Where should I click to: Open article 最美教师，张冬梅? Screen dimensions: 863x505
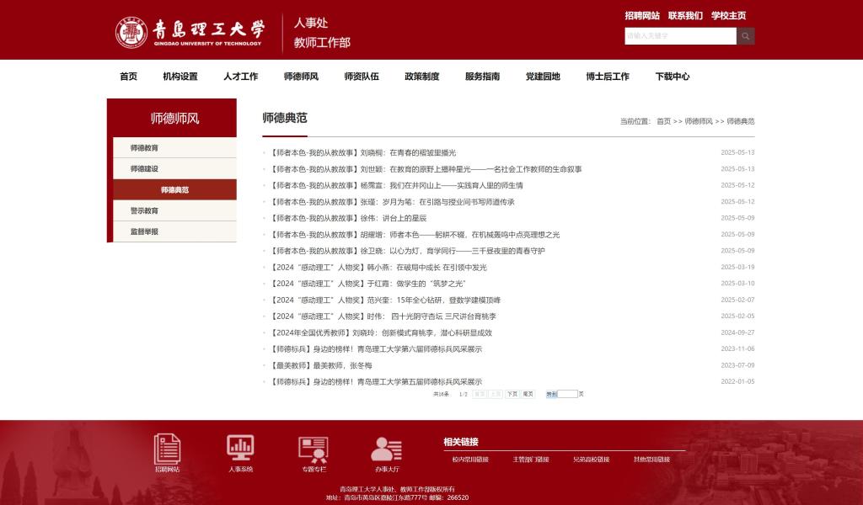tap(320, 365)
